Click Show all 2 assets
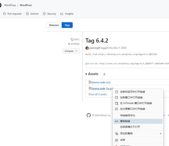 tap(98, 94)
